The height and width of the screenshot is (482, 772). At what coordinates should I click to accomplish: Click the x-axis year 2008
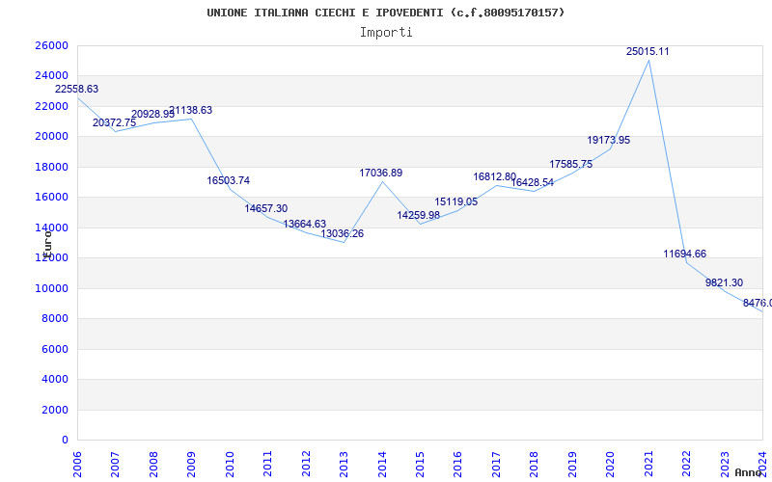click(x=153, y=465)
